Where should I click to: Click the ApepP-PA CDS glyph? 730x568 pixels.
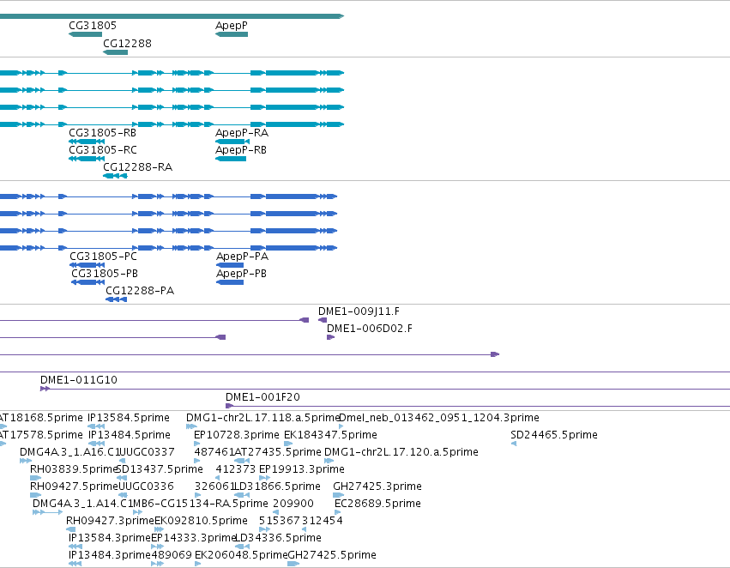230,265
